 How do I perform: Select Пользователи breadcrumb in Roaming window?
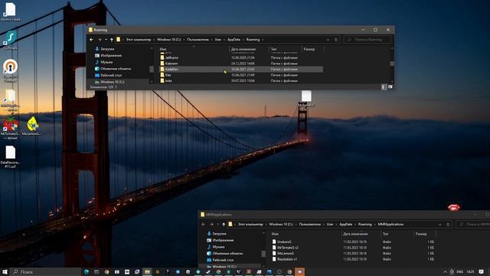tap(198, 40)
